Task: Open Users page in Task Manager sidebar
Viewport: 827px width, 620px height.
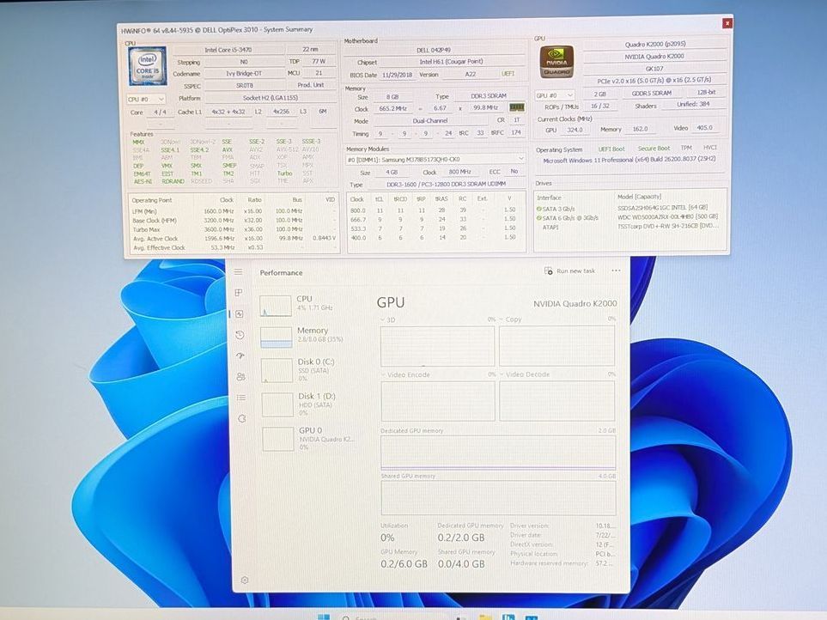Action: [241, 376]
